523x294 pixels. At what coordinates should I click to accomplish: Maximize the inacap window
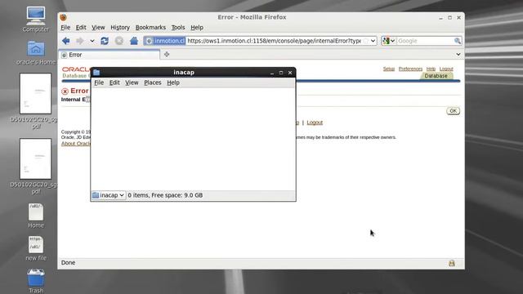(281, 73)
